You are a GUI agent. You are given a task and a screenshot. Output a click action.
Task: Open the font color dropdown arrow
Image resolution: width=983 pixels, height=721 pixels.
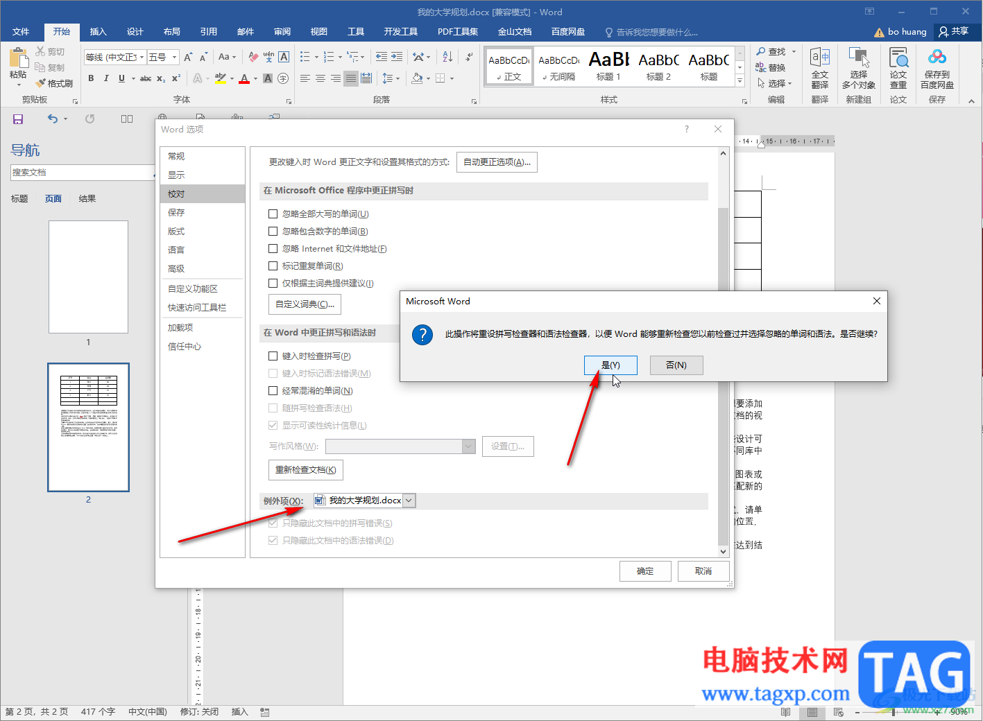point(256,79)
